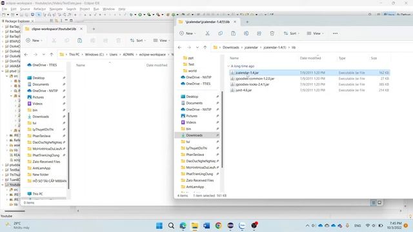
Task: Click Cut icon in jcalendar lib window
Action: (x=208, y=34)
